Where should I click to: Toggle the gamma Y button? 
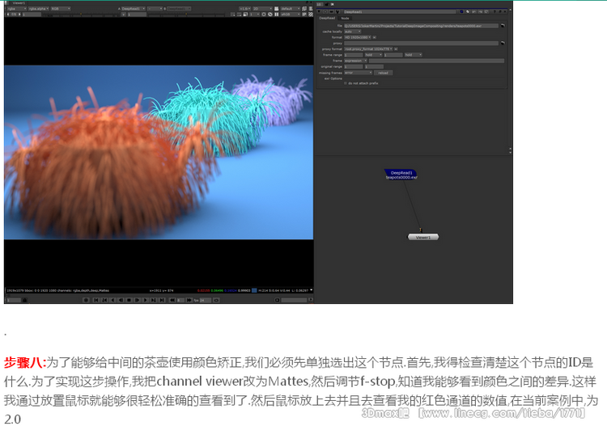point(124,15)
